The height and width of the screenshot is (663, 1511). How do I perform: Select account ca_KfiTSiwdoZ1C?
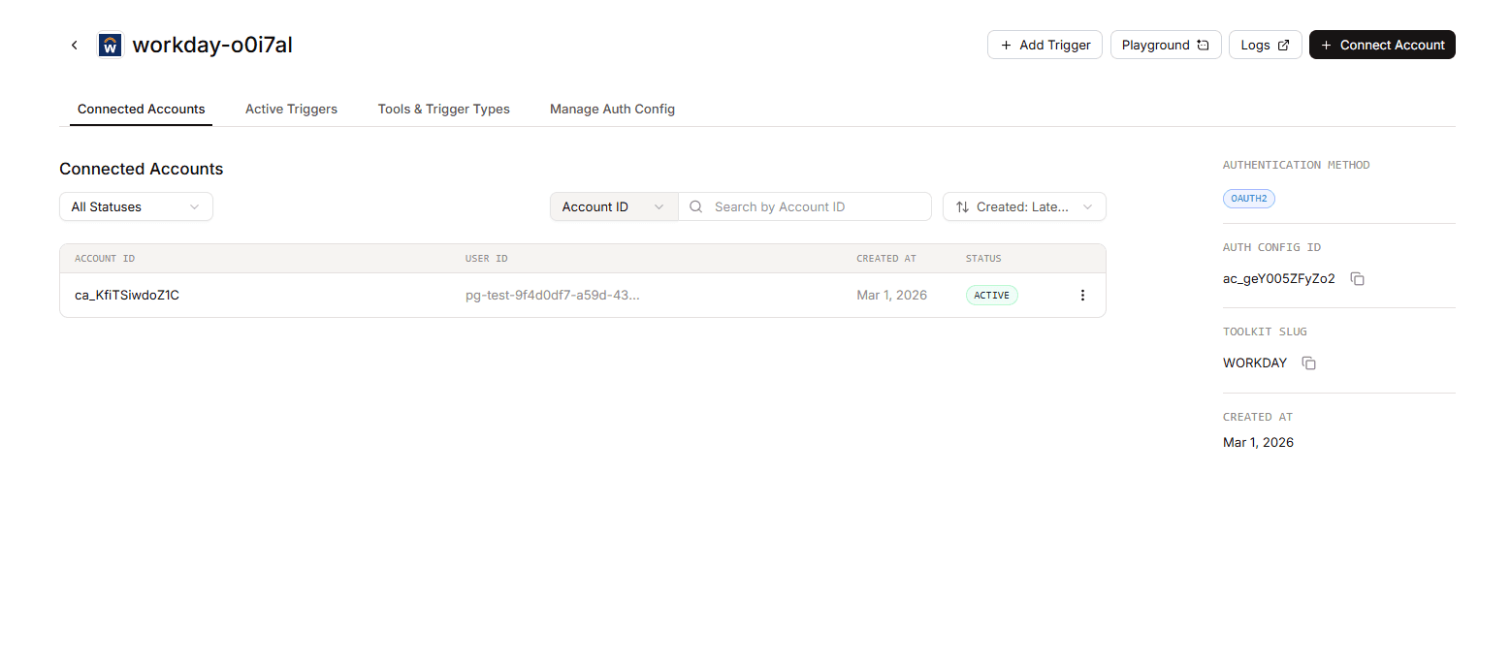[127, 296]
